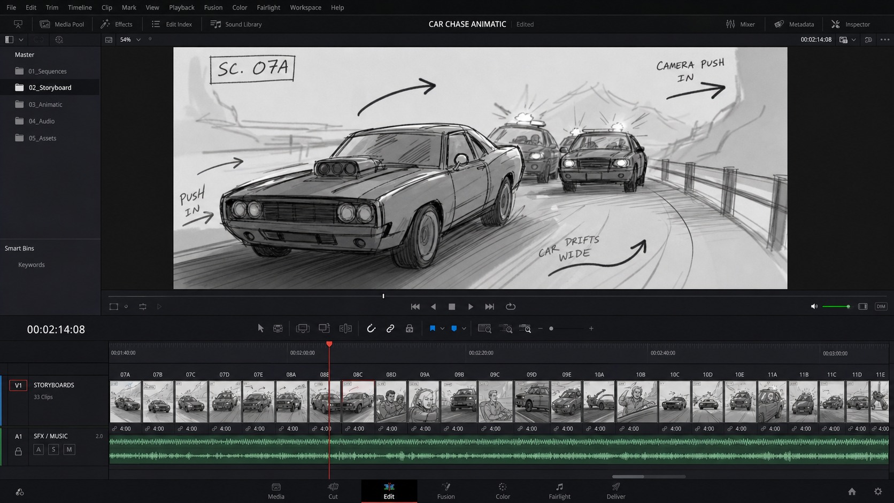Jump to first frame in transport
894x503 pixels.
[415, 306]
